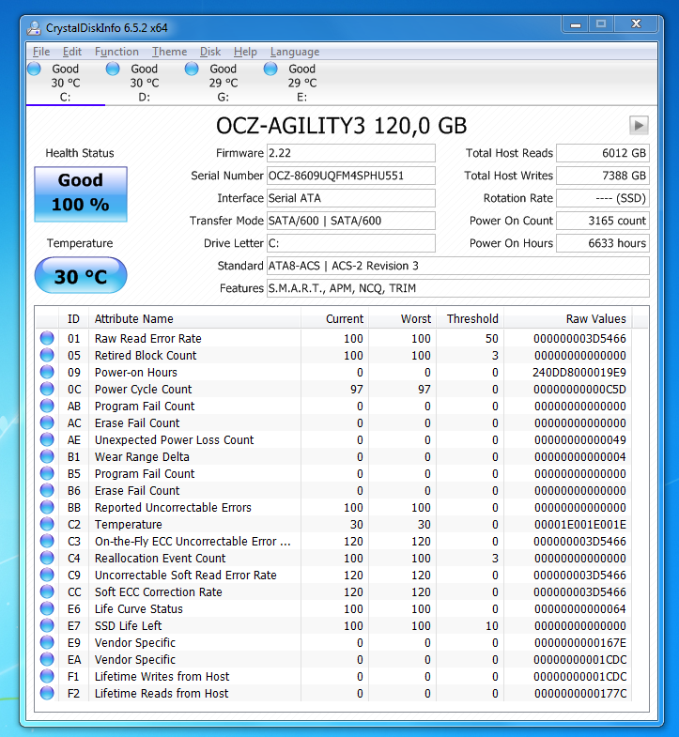Click the Serial Number field
Viewport: 679px width, 737px height.
[350, 176]
